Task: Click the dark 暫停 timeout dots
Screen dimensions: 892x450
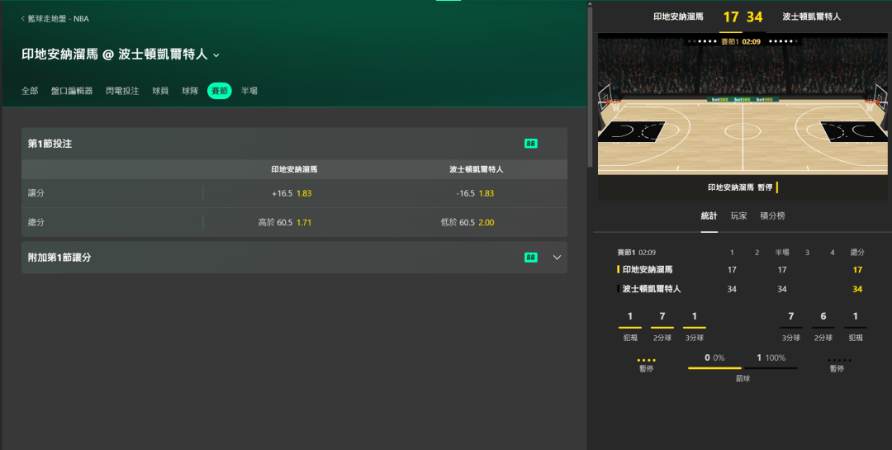Action: tap(840, 360)
